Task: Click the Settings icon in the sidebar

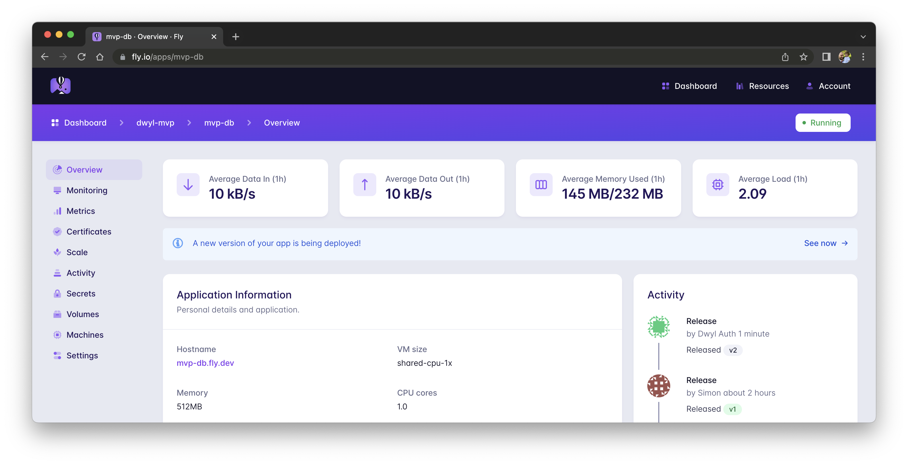Action: pyautogui.click(x=57, y=355)
